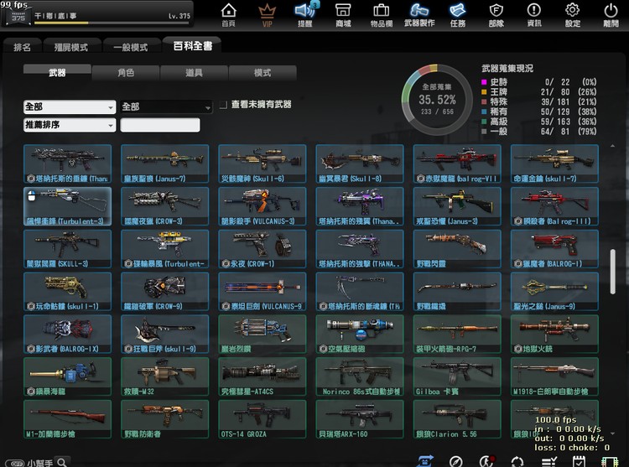Viewport: 629px width, 467px height.
Task: Select the Janus-3 weapon card
Action: (x=457, y=206)
